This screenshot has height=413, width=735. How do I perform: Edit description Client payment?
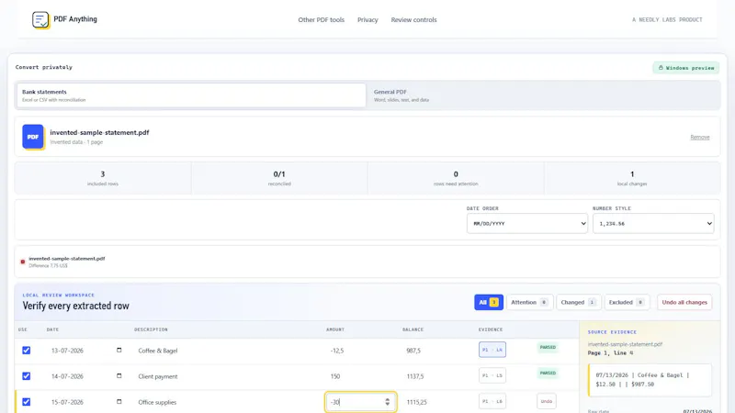pos(158,376)
